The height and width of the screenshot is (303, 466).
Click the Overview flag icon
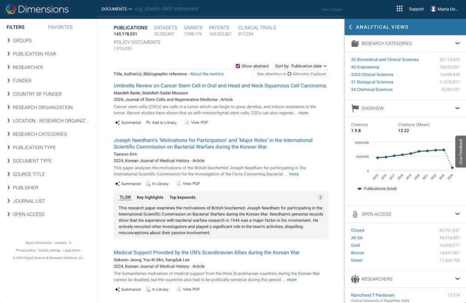click(356, 108)
